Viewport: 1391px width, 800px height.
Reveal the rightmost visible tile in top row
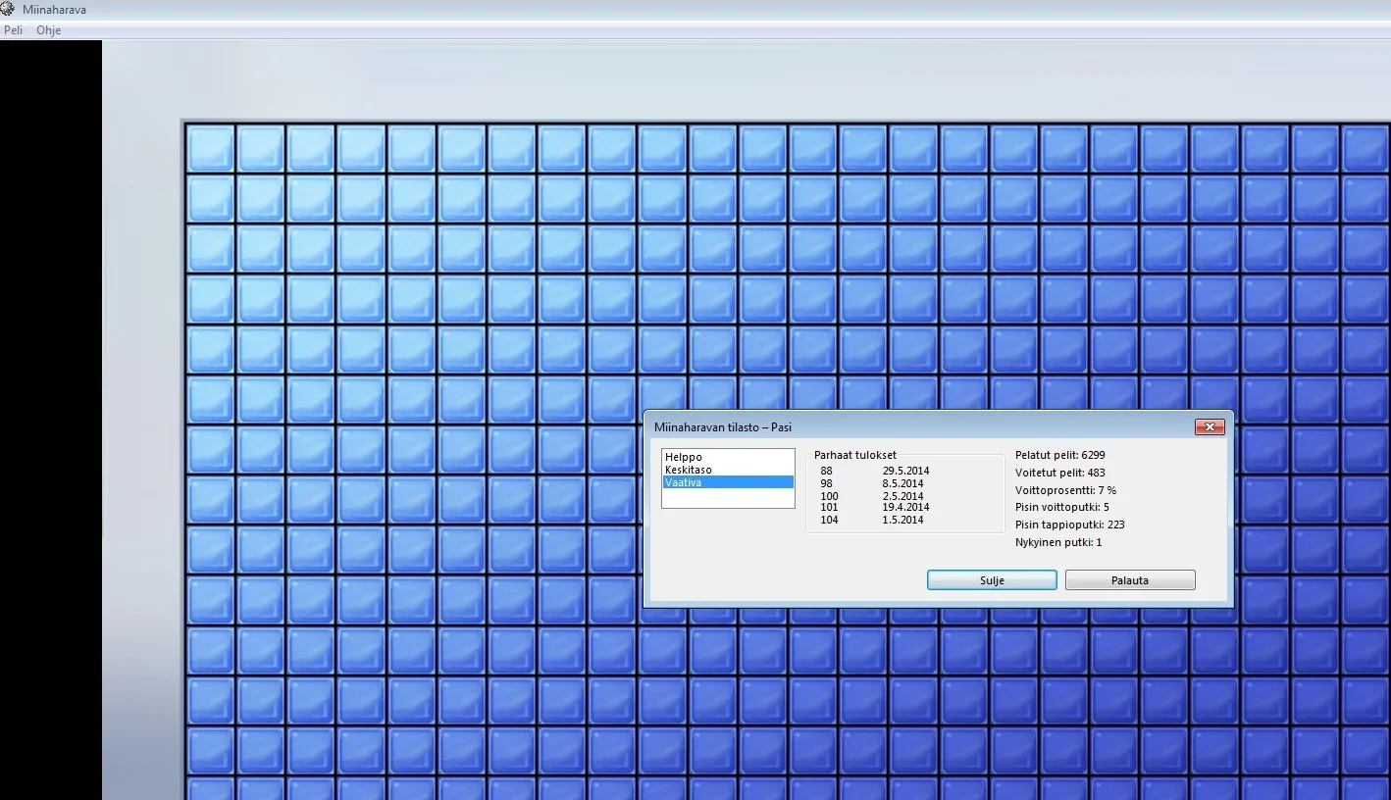1365,148
